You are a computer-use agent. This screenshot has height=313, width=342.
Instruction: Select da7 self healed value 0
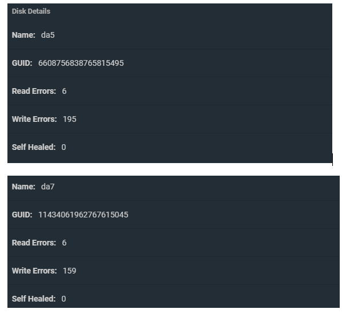click(x=63, y=299)
